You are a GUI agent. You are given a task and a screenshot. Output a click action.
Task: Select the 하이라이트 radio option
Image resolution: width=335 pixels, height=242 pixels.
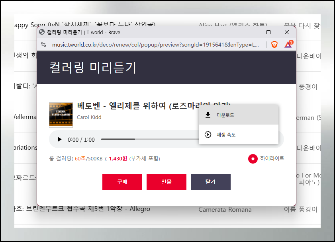[x=253, y=159]
